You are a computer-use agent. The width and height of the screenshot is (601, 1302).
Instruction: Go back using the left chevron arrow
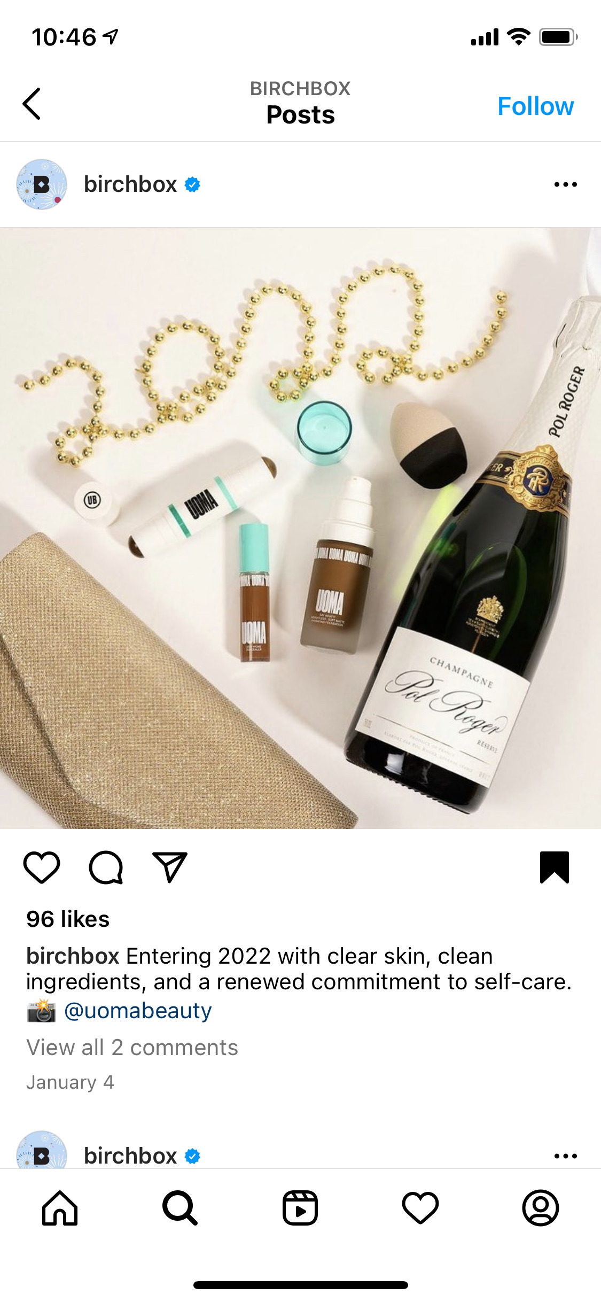(x=32, y=104)
